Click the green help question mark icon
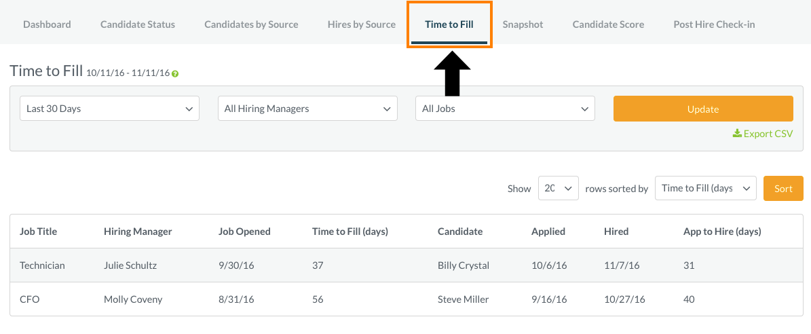 [x=175, y=74]
